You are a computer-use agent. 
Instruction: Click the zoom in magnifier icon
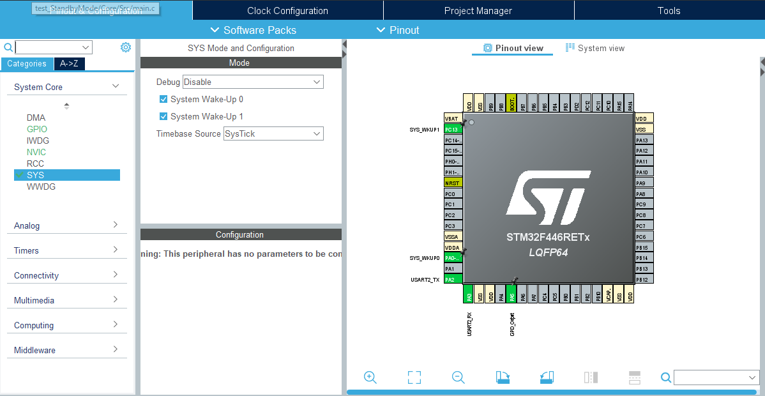pos(370,377)
